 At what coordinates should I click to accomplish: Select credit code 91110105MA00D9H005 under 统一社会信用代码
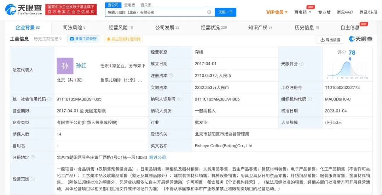coord(79,99)
